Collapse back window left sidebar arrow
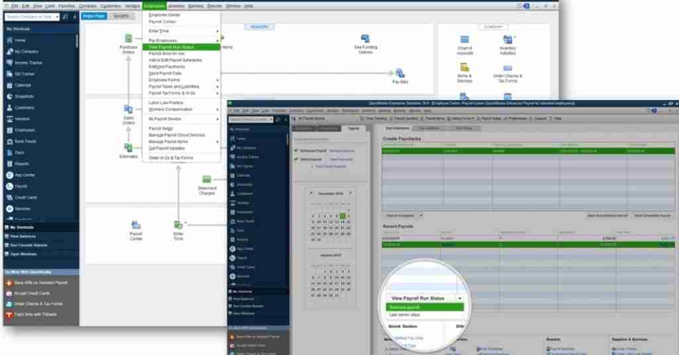This screenshot has height=355, width=679. point(74,17)
